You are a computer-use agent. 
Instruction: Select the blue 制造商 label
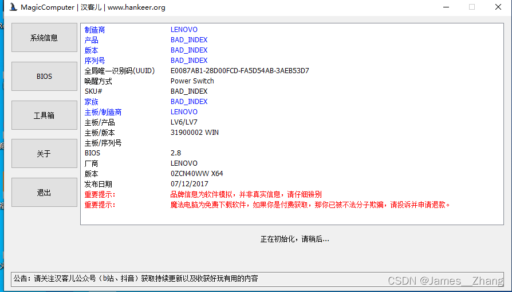94,30
